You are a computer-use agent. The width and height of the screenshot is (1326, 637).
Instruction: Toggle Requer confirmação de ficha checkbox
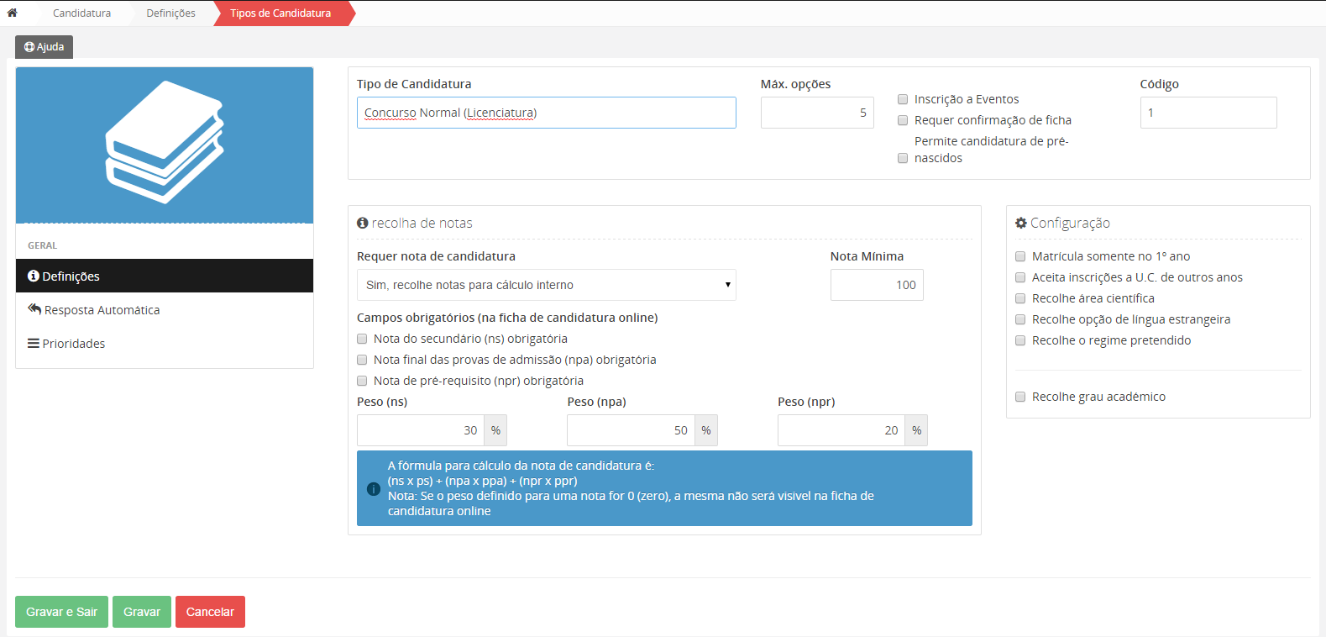(x=903, y=120)
